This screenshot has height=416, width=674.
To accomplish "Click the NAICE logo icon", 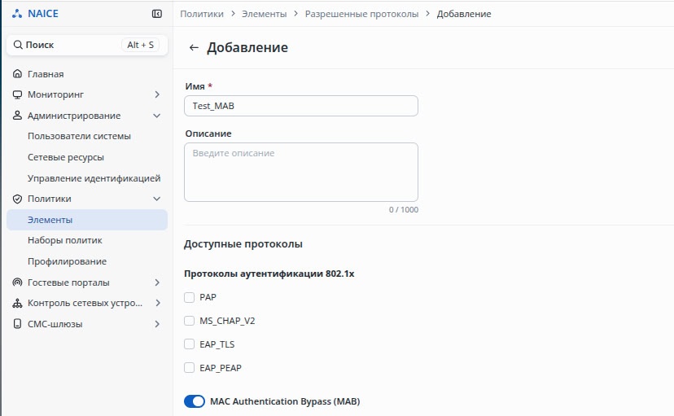I will pos(18,14).
